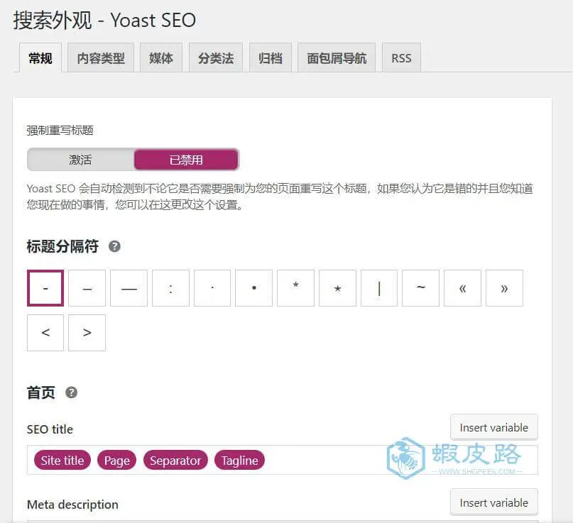The width and height of the screenshot is (573, 523).
Task: Open the 归档 tab
Action: 270,57
